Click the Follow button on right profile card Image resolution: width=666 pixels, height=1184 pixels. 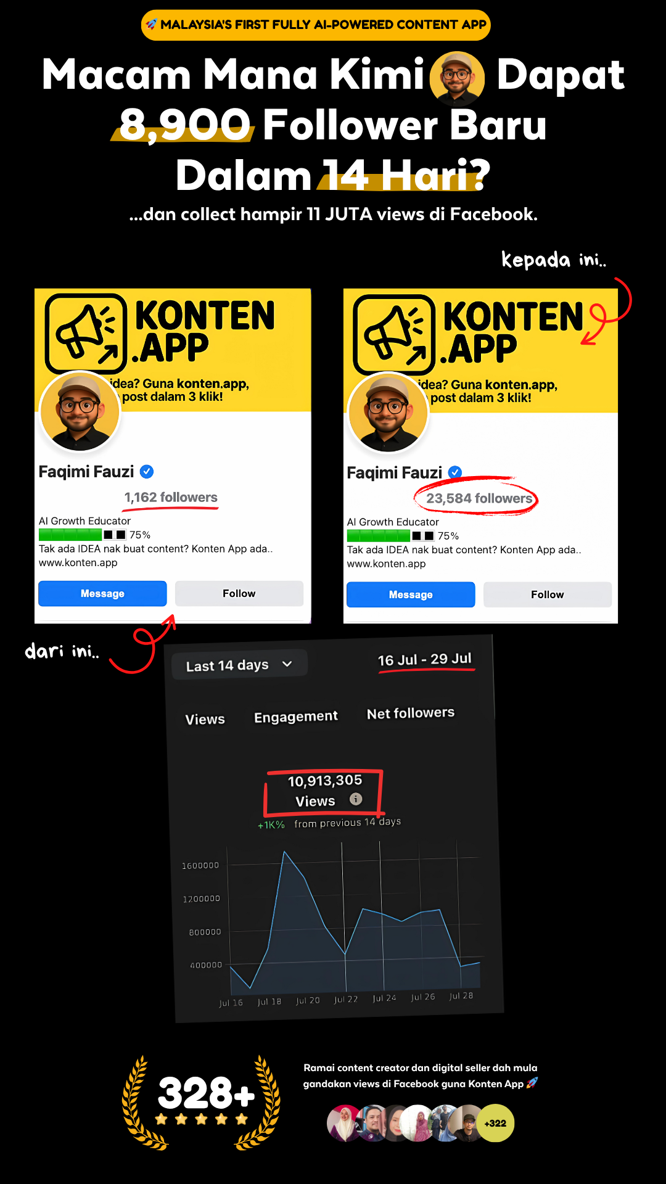click(x=548, y=594)
